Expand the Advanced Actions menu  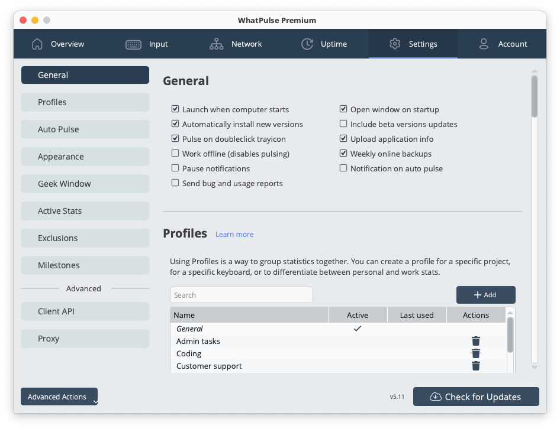(59, 396)
